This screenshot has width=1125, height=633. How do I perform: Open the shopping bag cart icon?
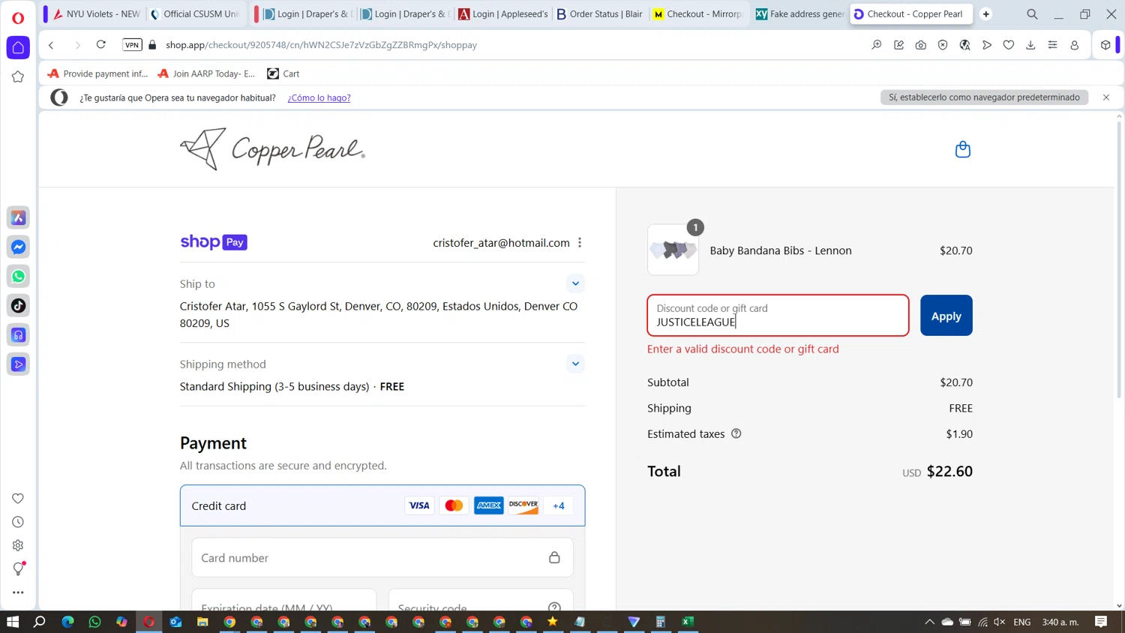(x=962, y=149)
